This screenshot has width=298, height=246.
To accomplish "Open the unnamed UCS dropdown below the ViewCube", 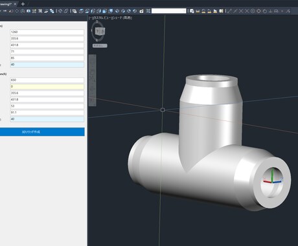I will (x=100, y=46).
